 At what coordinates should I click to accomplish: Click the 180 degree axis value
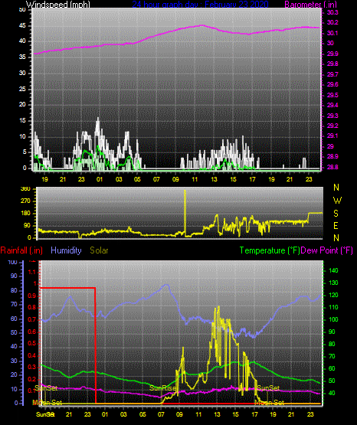click(x=26, y=214)
